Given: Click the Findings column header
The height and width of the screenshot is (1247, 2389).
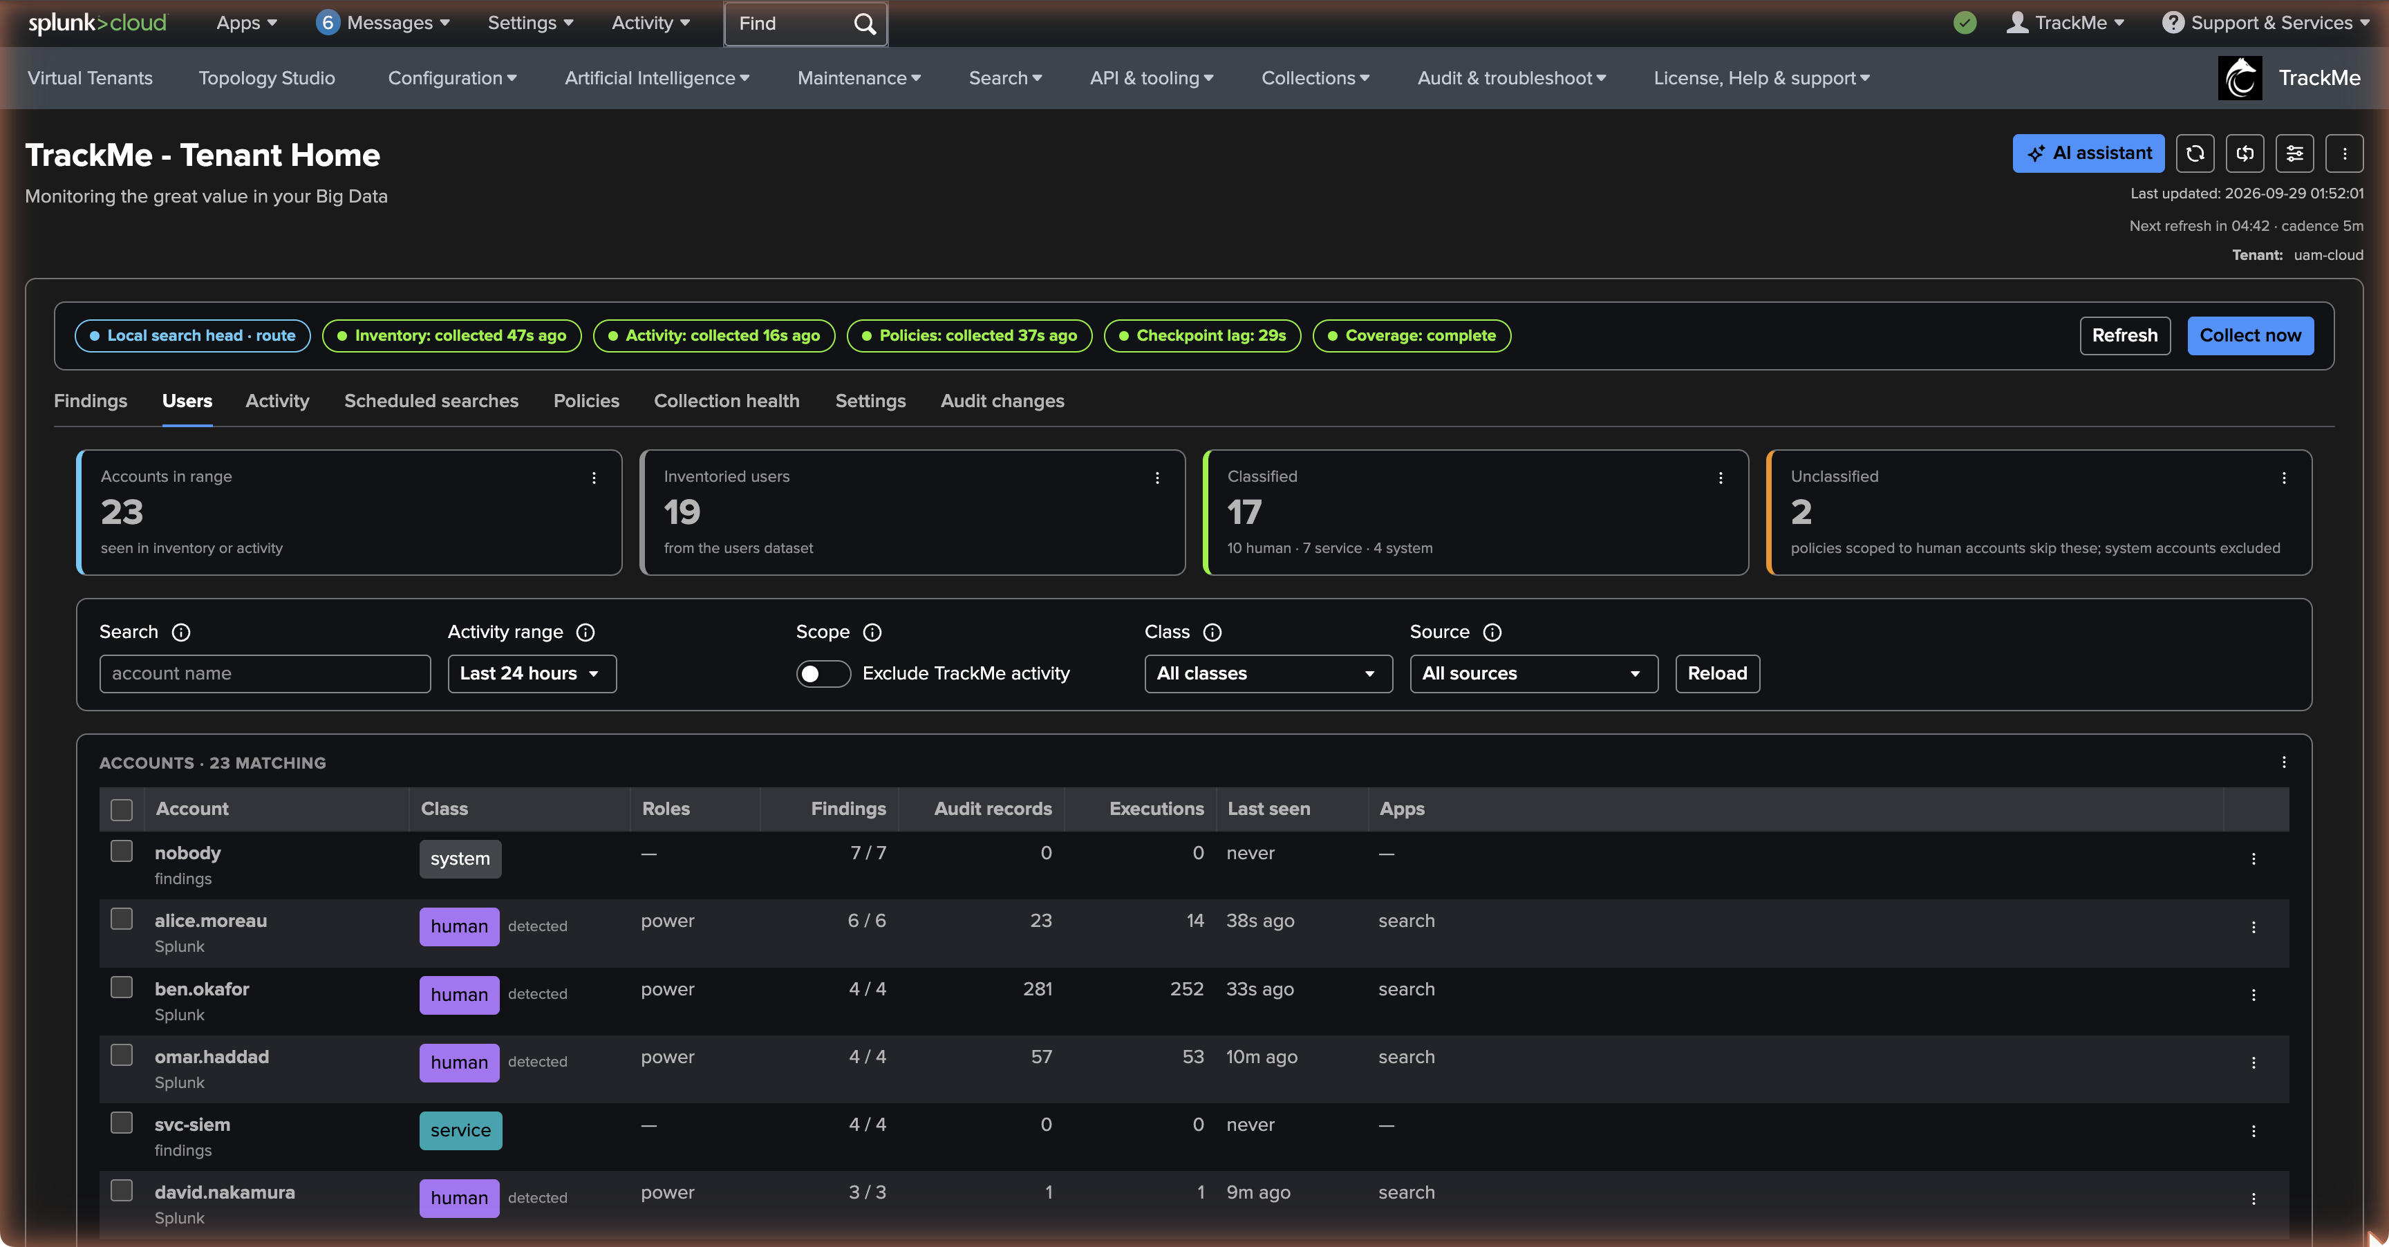Looking at the screenshot, I should [847, 809].
